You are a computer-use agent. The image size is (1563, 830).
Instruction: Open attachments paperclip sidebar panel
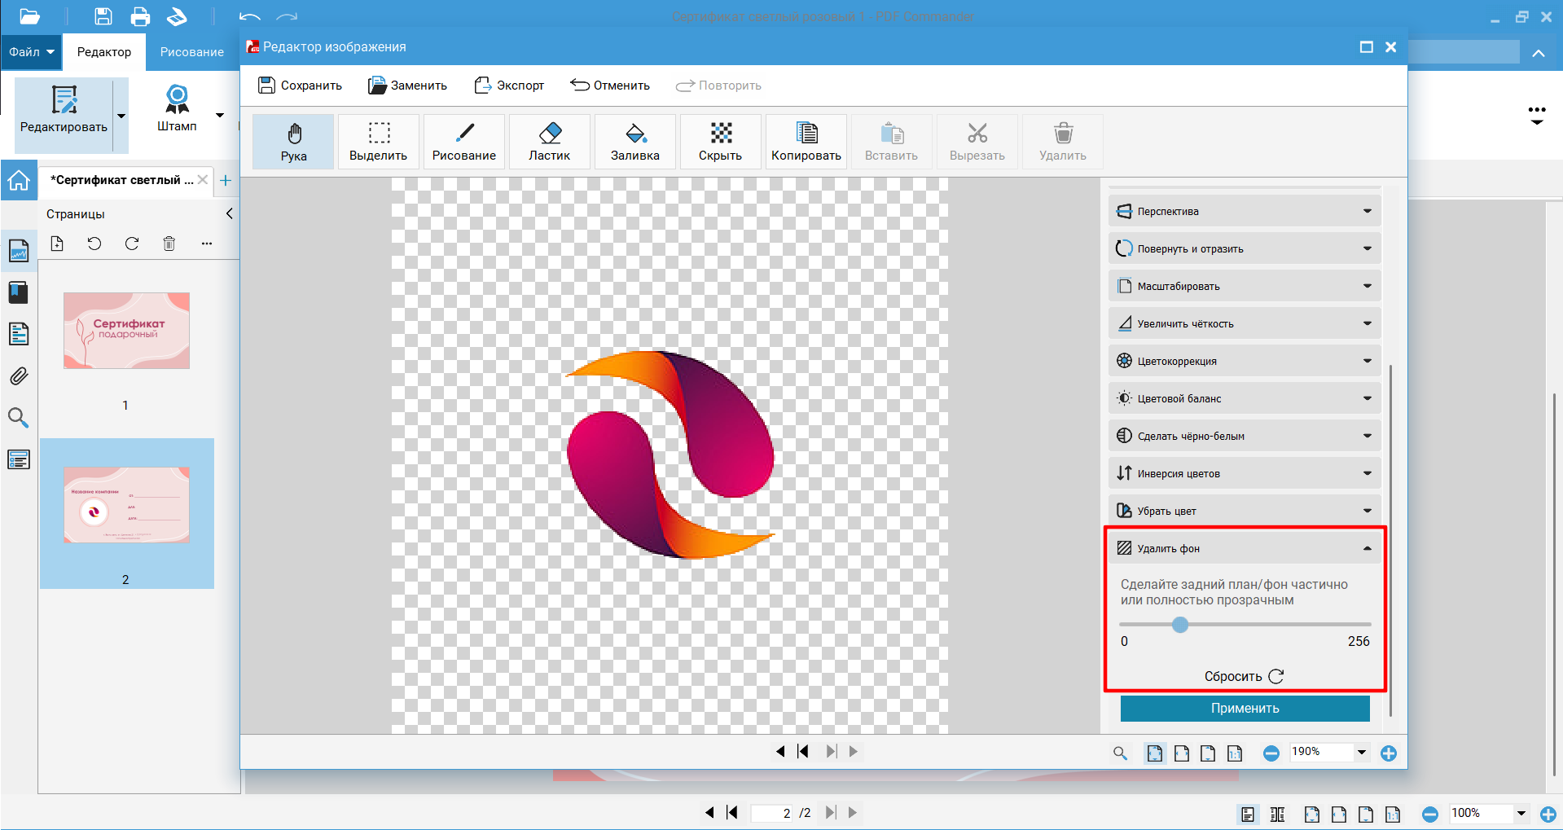tap(19, 376)
